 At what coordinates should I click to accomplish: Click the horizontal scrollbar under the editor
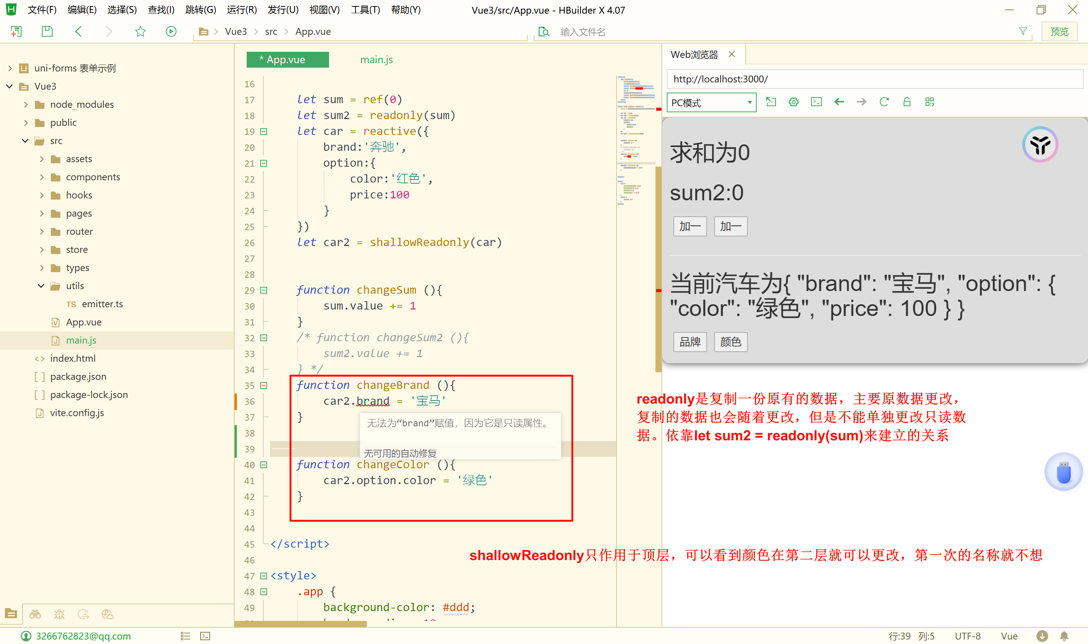pos(300,624)
